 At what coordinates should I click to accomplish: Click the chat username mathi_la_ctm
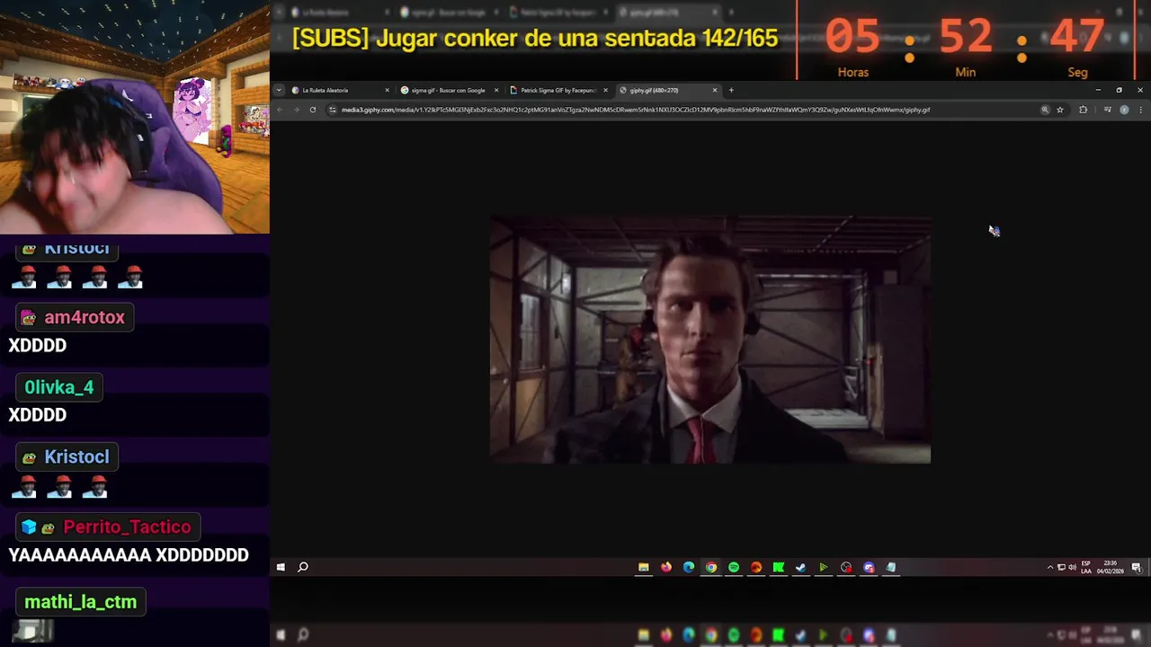pyautogui.click(x=81, y=602)
